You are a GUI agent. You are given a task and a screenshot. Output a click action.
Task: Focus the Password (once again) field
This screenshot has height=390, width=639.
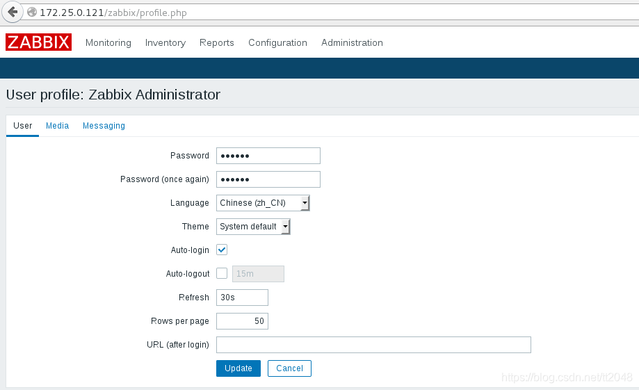point(268,179)
